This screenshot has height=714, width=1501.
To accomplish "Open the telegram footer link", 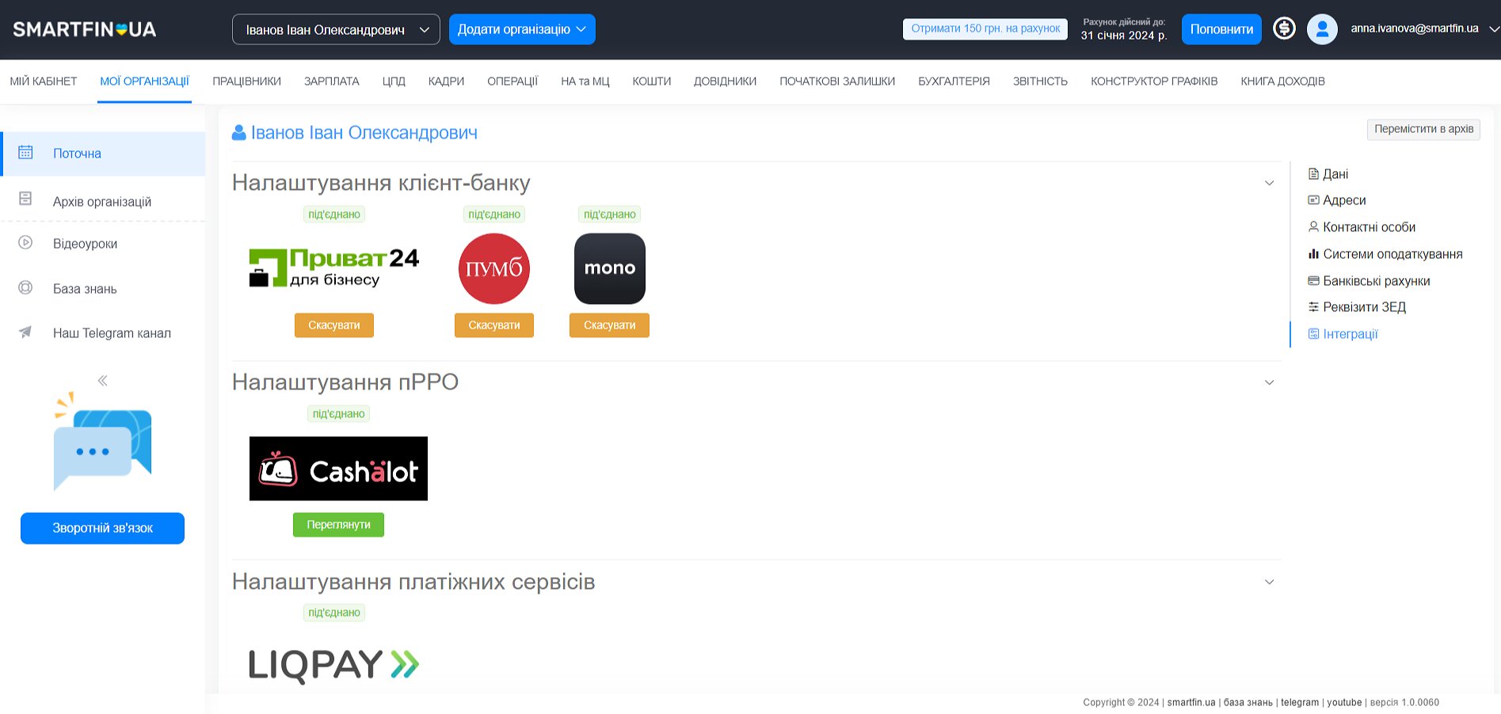I will click(x=1300, y=702).
